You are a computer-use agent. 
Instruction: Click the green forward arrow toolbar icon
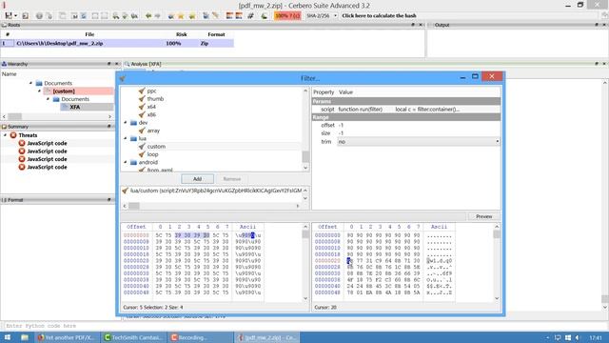coord(157,16)
